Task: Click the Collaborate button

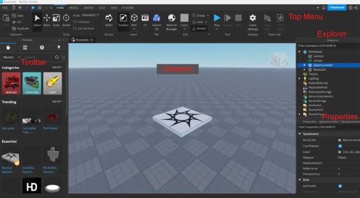Action: (337, 8)
